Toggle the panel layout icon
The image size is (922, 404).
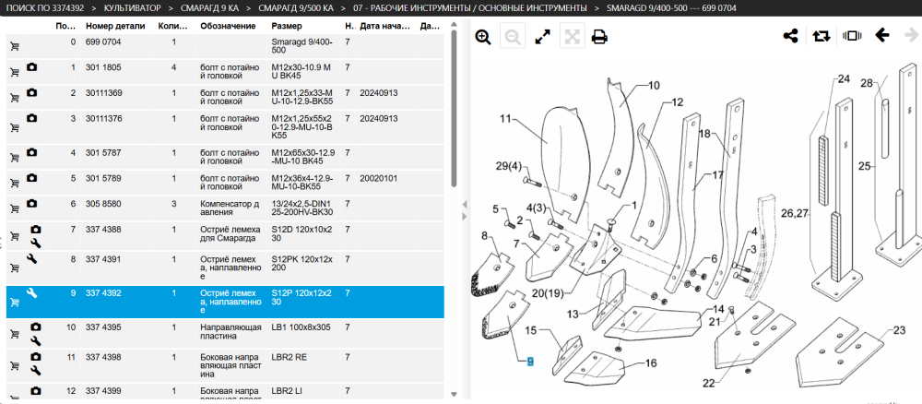pos(851,36)
